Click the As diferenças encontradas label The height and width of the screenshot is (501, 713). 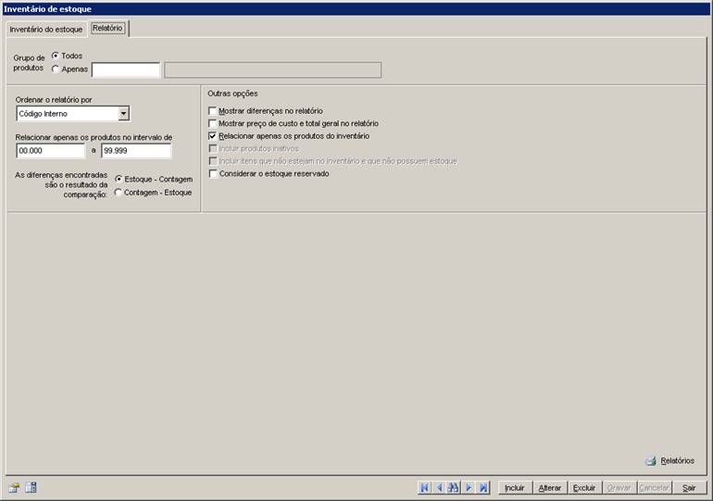(x=61, y=184)
